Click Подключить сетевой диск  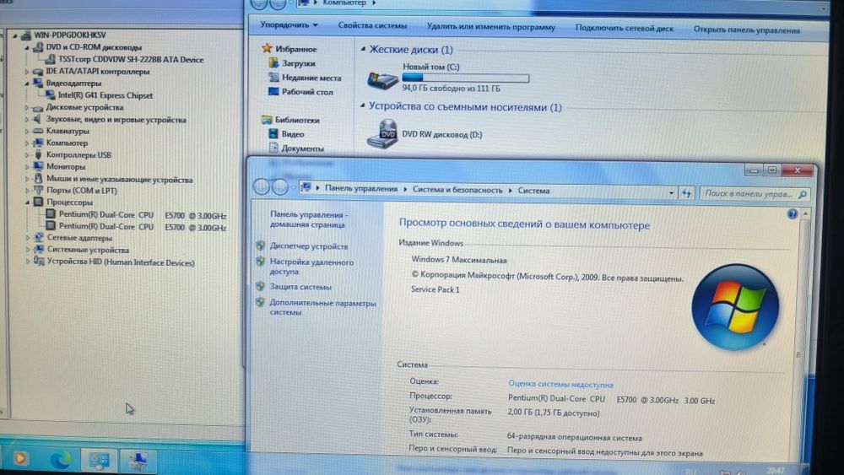click(x=624, y=28)
